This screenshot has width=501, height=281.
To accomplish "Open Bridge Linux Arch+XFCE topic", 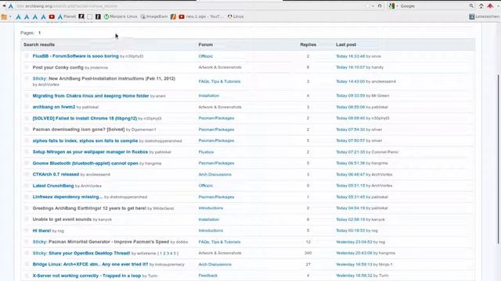I will point(91,264).
